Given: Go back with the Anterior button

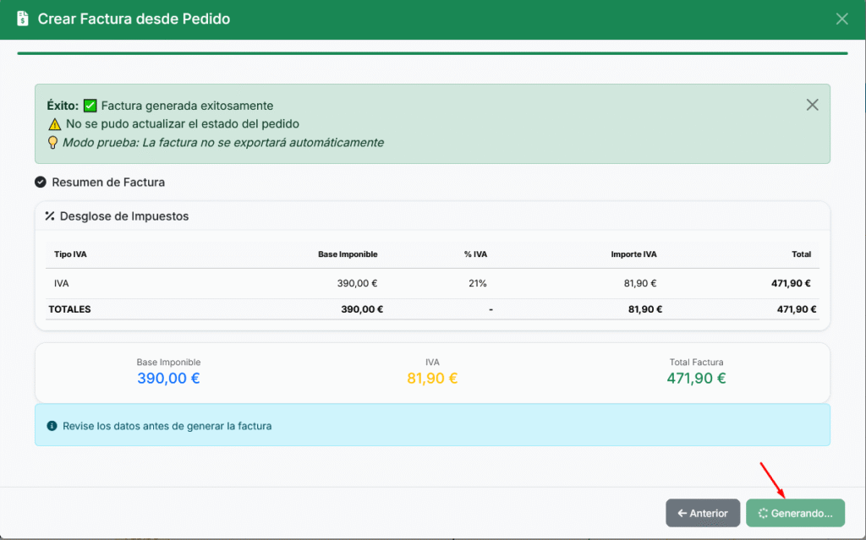Looking at the screenshot, I should coord(703,513).
